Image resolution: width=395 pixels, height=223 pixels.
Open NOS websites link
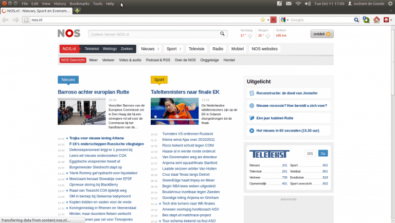tap(264, 49)
